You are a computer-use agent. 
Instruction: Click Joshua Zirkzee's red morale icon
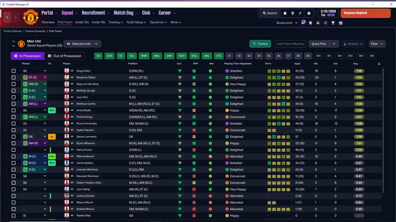(210, 196)
